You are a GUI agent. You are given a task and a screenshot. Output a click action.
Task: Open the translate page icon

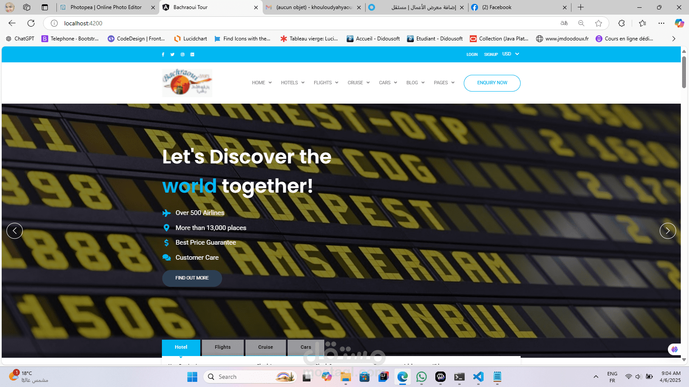pyautogui.click(x=564, y=23)
